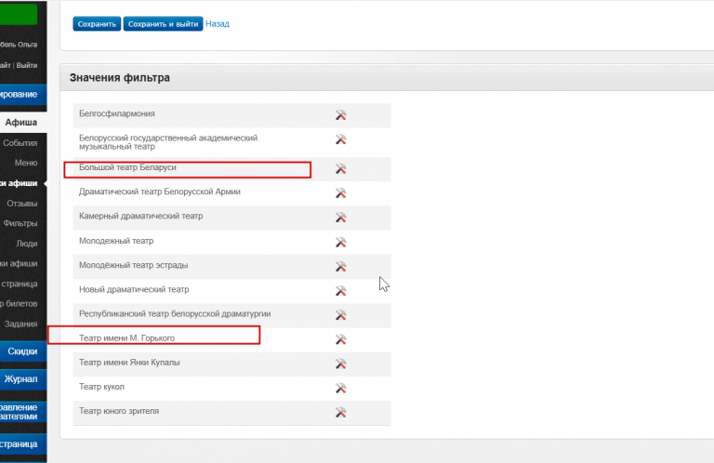Click tools icon for Драматический театр Белорусской Армии
The width and height of the screenshot is (714, 463).
(340, 193)
